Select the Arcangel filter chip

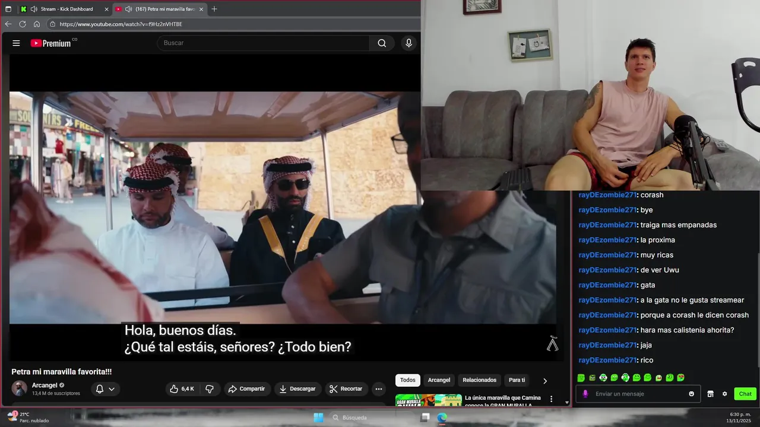[439, 380]
